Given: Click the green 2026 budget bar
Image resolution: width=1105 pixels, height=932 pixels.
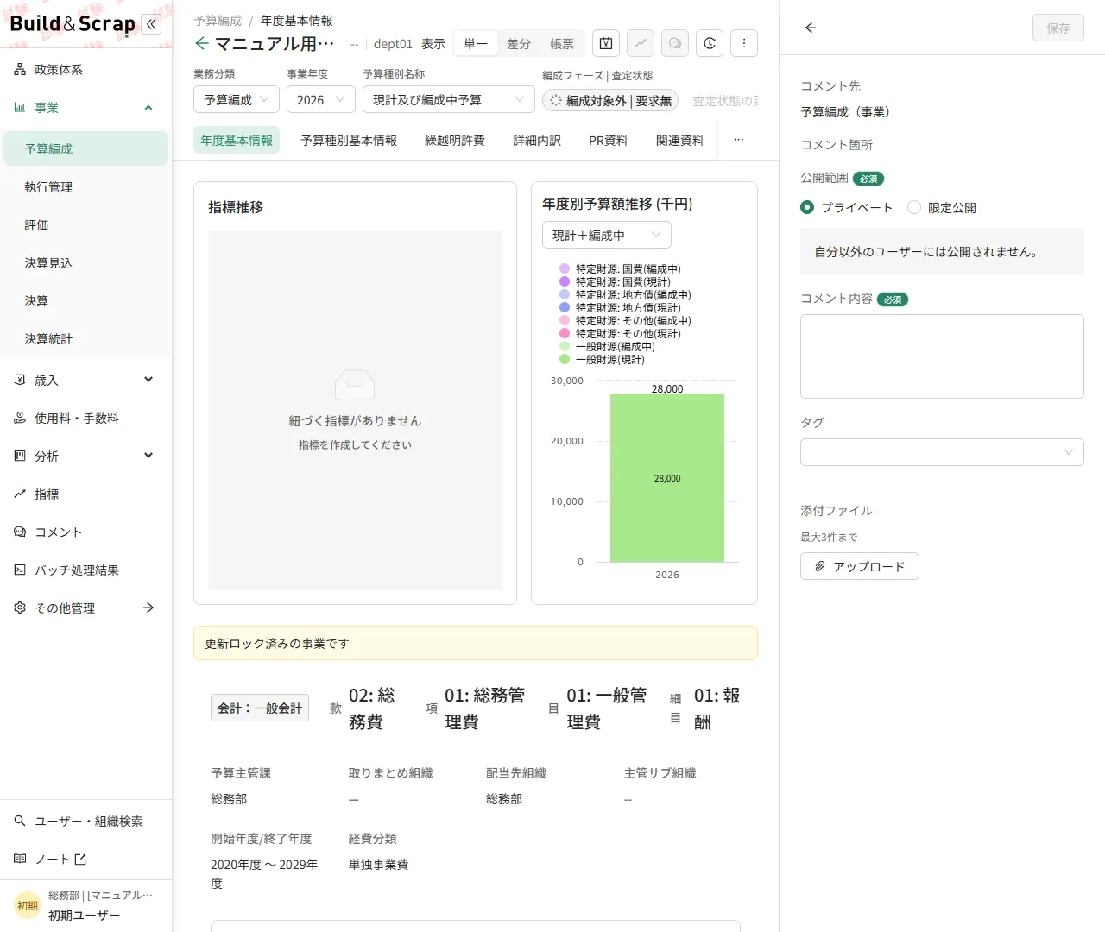Looking at the screenshot, I should click(667, 478).
